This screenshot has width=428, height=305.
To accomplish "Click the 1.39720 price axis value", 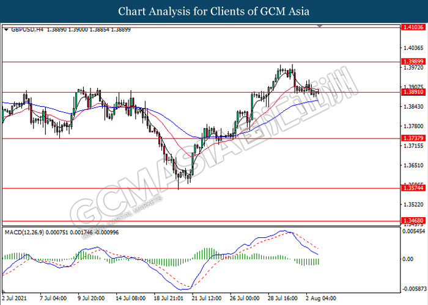I will point(413,68).
